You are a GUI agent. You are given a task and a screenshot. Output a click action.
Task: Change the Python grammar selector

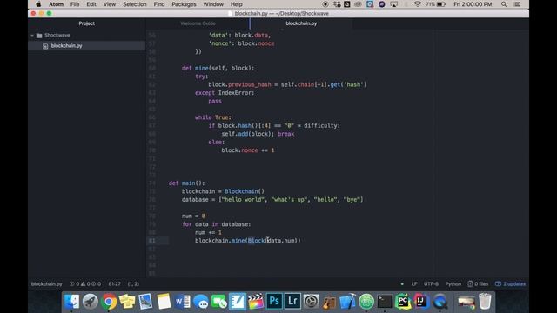(x=453, y=284)
